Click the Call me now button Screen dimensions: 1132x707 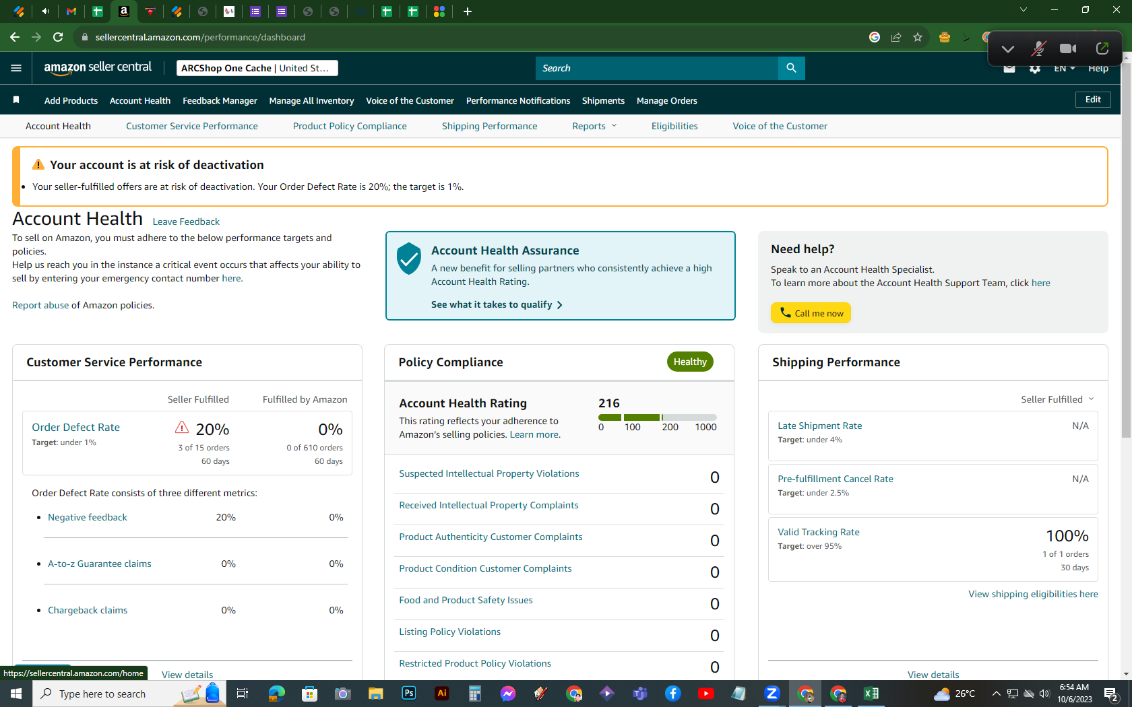coord(811,313)
